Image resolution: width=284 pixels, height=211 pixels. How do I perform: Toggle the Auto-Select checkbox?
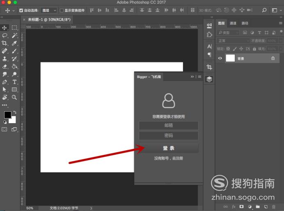(x=21, y=11)
